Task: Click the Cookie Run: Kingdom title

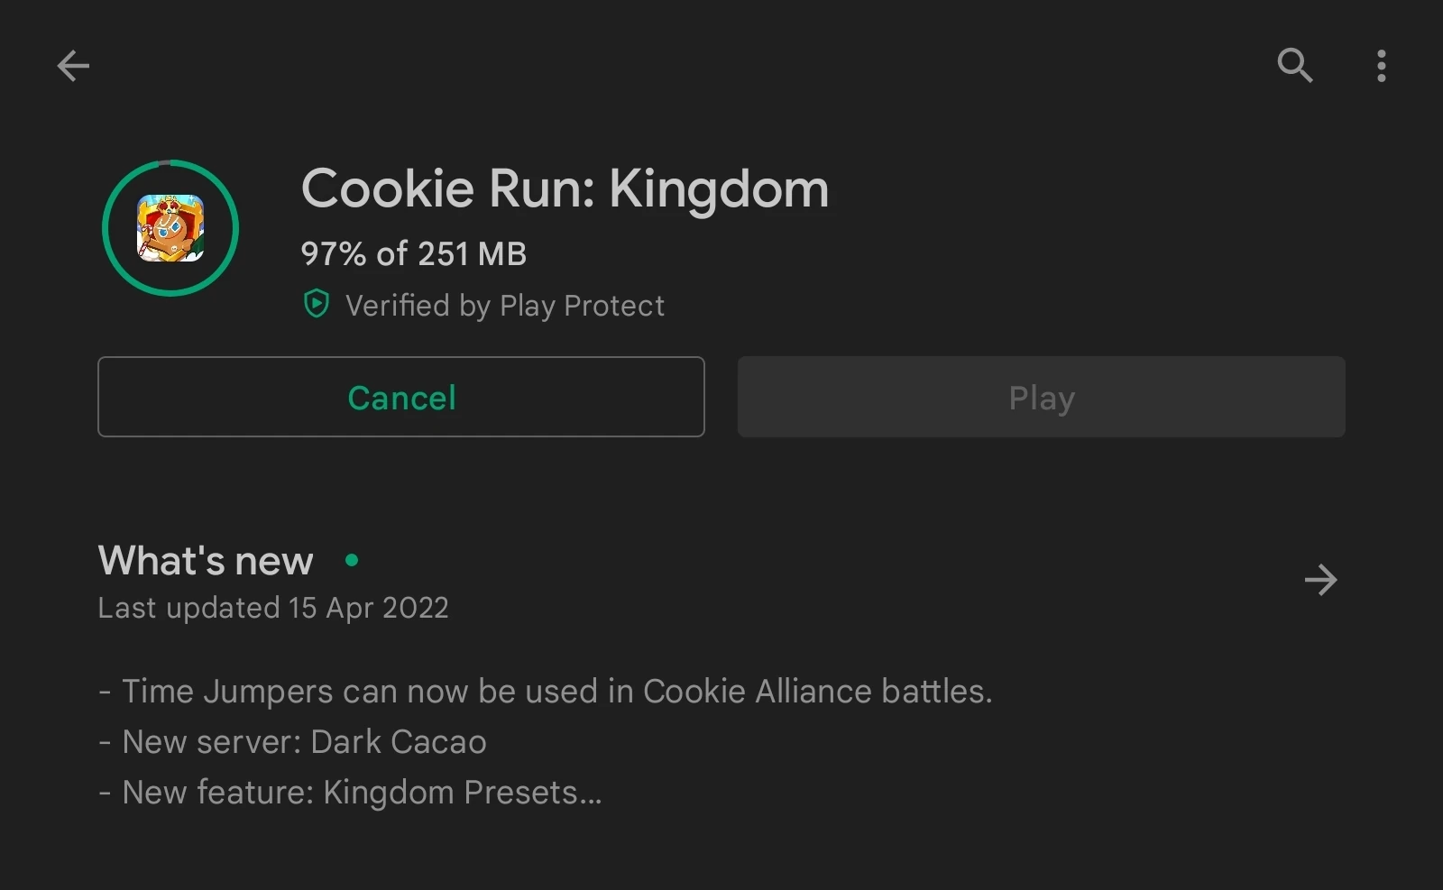Action: pyautogui.click(x=565, y=188)
